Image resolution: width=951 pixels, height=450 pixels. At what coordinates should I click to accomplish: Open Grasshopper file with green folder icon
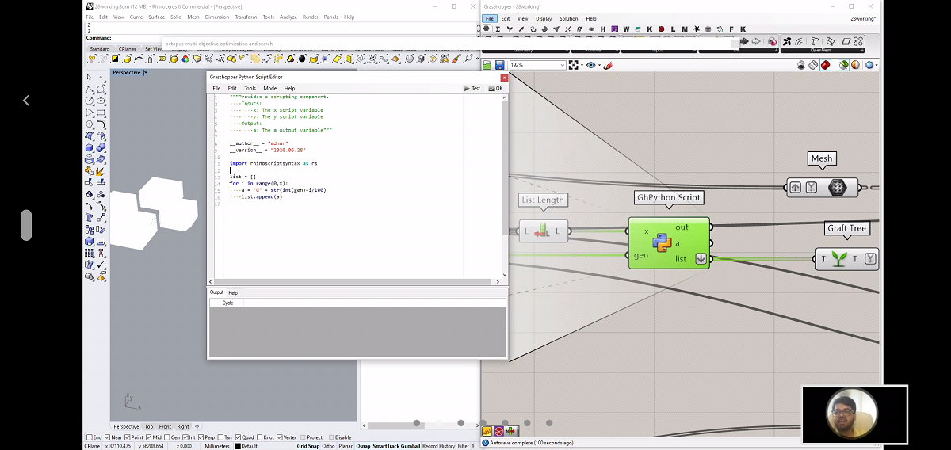coord(487,65)
